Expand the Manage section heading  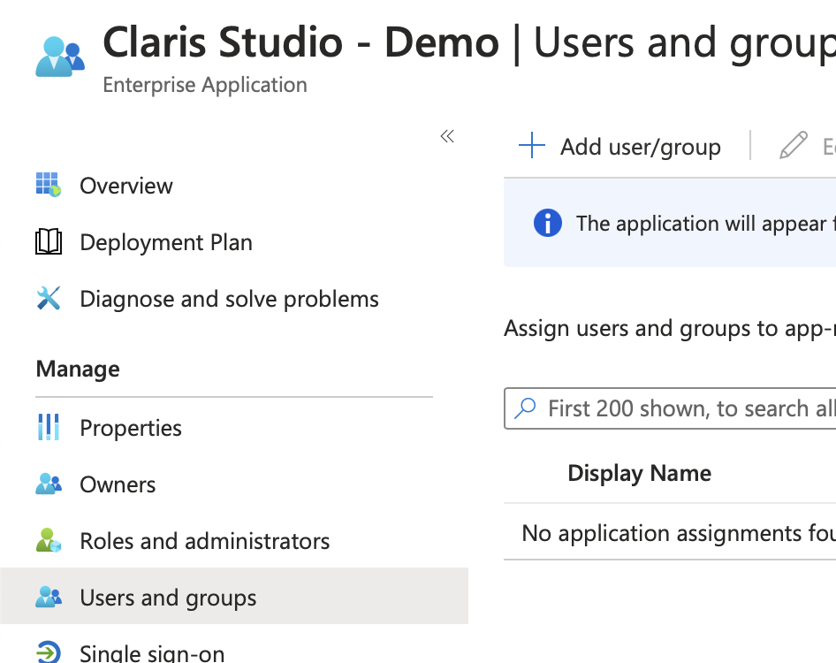tap(78, 369)
